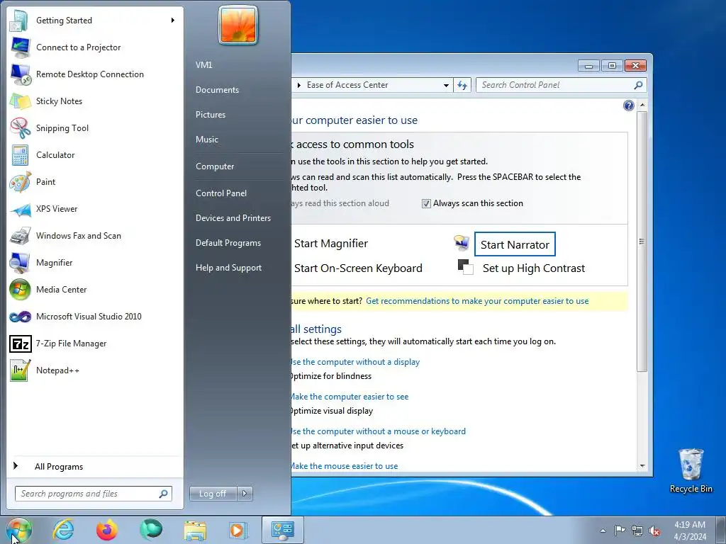This screenshot has height=544, width=726.
Task: Open Control Panel help icon
Action: click(628, 106)
